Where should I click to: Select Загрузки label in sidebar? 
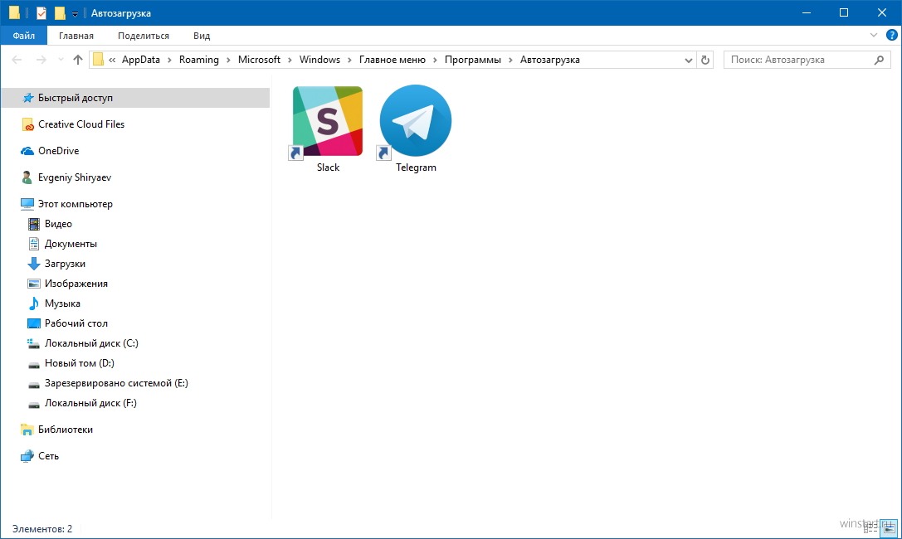coord(65,264)
